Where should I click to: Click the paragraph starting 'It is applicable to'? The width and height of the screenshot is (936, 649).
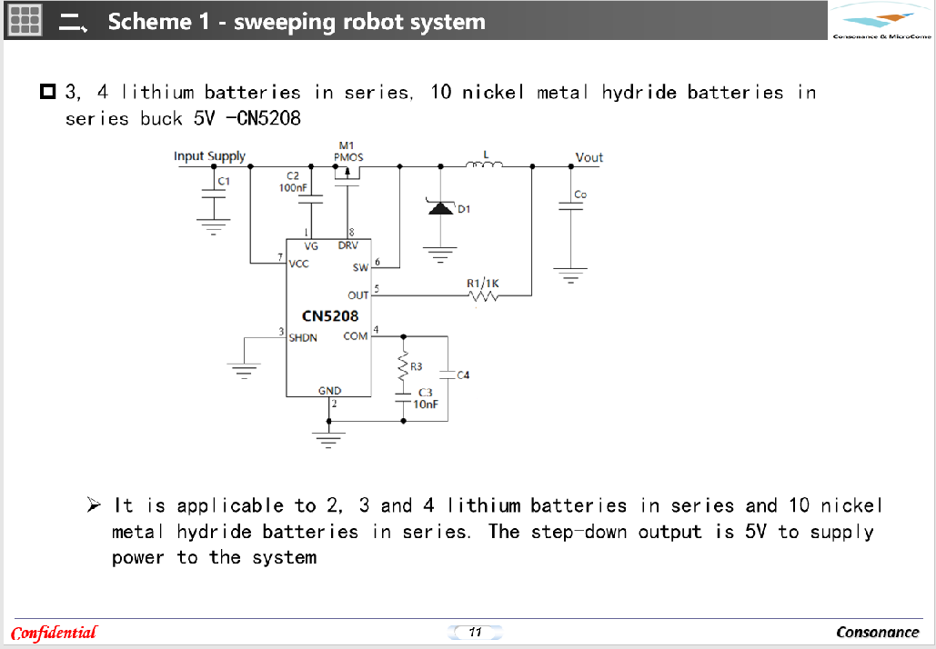pyautogui.click(x=497, y=532)
